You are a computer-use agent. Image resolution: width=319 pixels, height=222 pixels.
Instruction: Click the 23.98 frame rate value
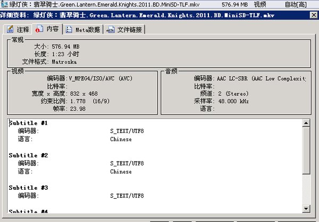coord(78,109)
